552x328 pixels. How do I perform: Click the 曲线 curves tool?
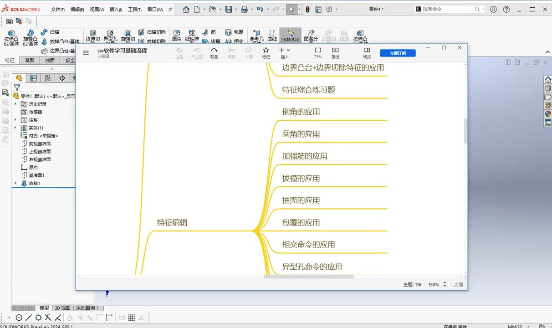click(x=272, y=36)
